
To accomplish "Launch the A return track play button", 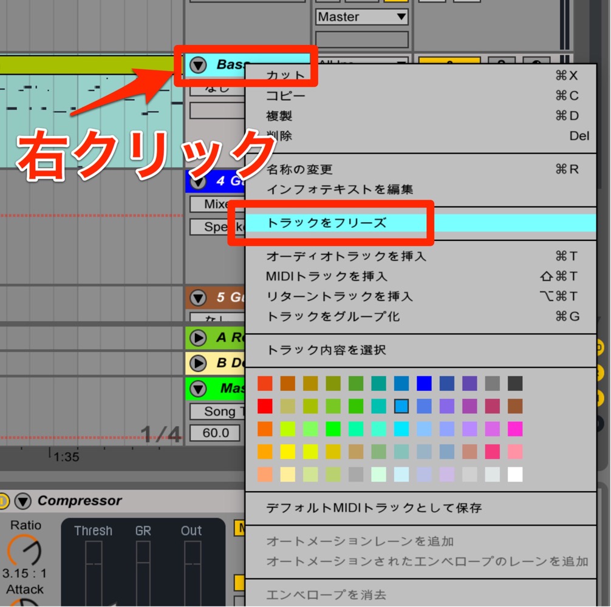I will [198, 337].
